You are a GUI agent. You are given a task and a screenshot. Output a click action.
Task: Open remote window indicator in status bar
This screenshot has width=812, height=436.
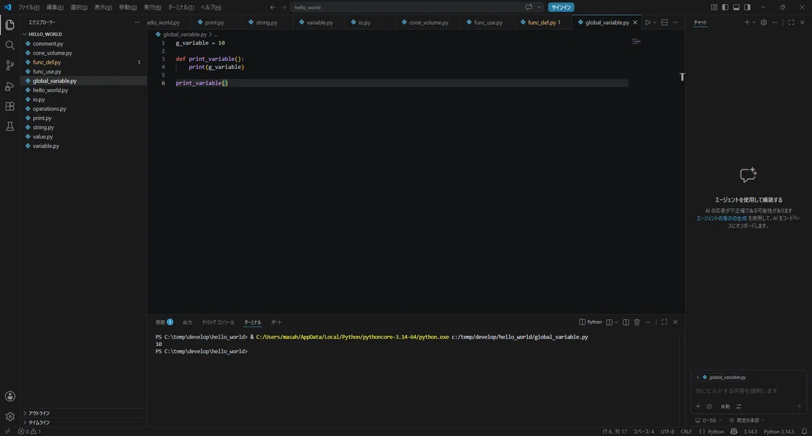point(7,431)
